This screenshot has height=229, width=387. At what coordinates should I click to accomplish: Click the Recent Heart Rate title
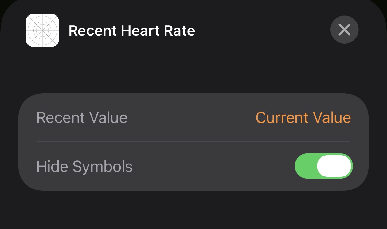pos(131,31)
